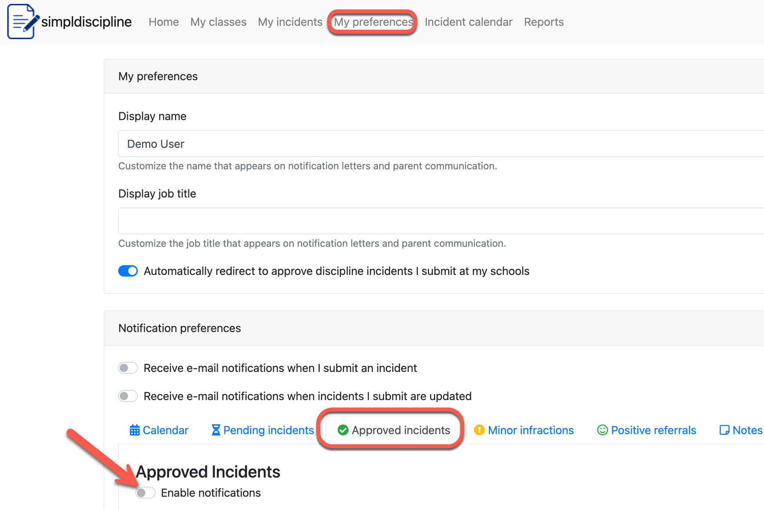Screen dimensions: 764x510
Task: Click the calendar icon in tabs
Action: (x=134, y=430)
